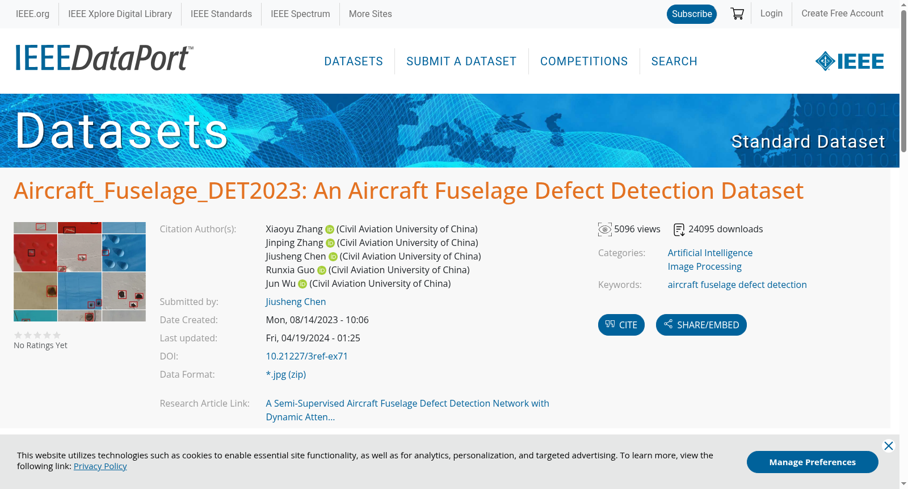Click the views eye icon
Viewport: 908px width, 489px height.
[605, 229]
